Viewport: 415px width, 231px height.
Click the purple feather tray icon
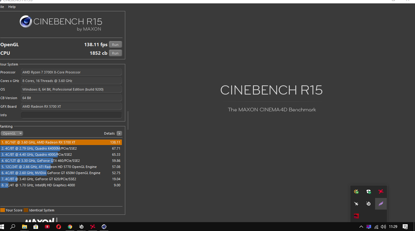381,204
